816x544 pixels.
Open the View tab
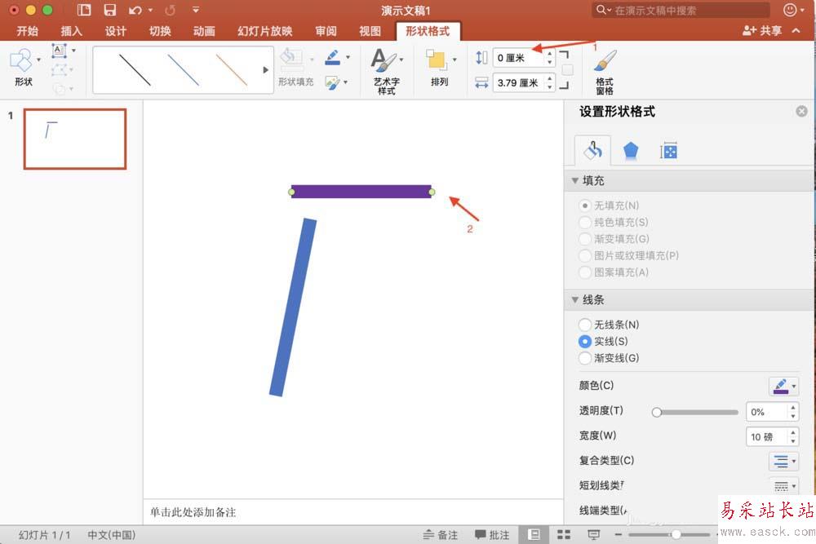[370, 31]
